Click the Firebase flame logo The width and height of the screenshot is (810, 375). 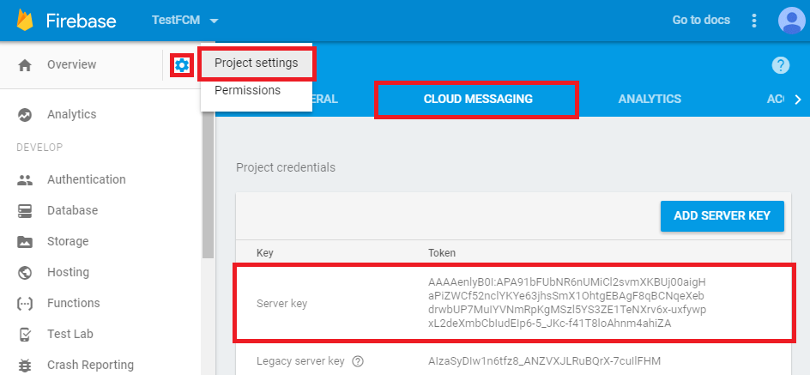pos(24,21)
